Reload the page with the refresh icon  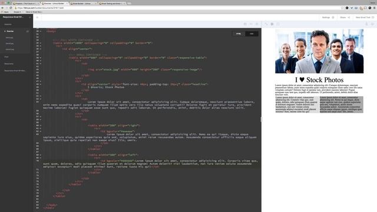11,8
